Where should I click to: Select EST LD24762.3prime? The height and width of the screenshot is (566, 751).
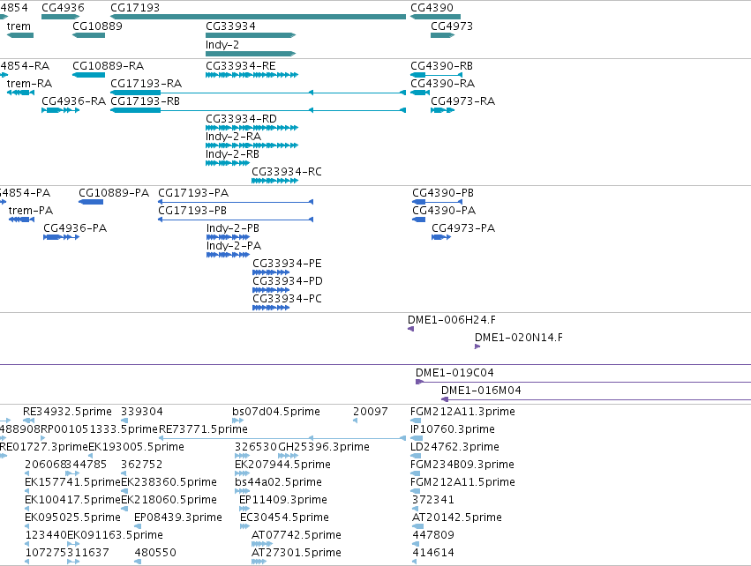click(416, 456)
